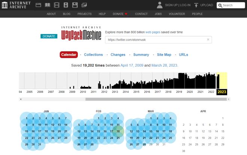Select year 2019 in timeline

(x=179, y=92)
